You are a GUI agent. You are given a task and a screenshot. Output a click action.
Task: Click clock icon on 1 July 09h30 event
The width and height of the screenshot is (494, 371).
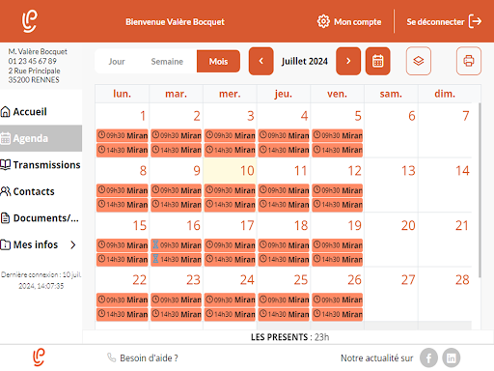[x=101, y=134]
